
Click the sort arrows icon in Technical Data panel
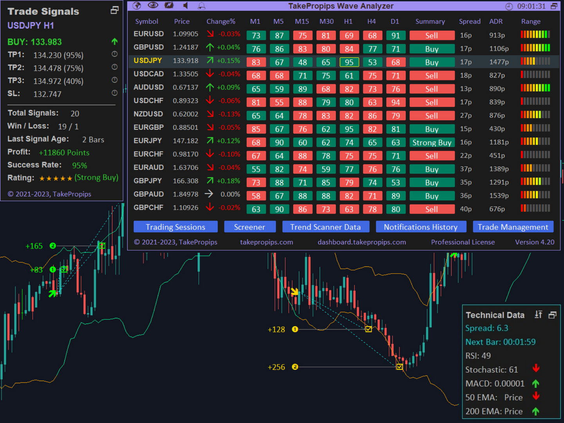538,315
